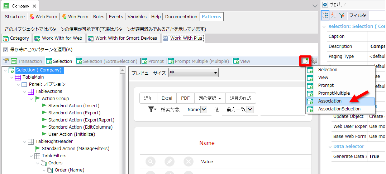Viewport: 386px width, 174px height.
Task: Click the pattern settings icon left of Transaction
Action: (6, 61)
